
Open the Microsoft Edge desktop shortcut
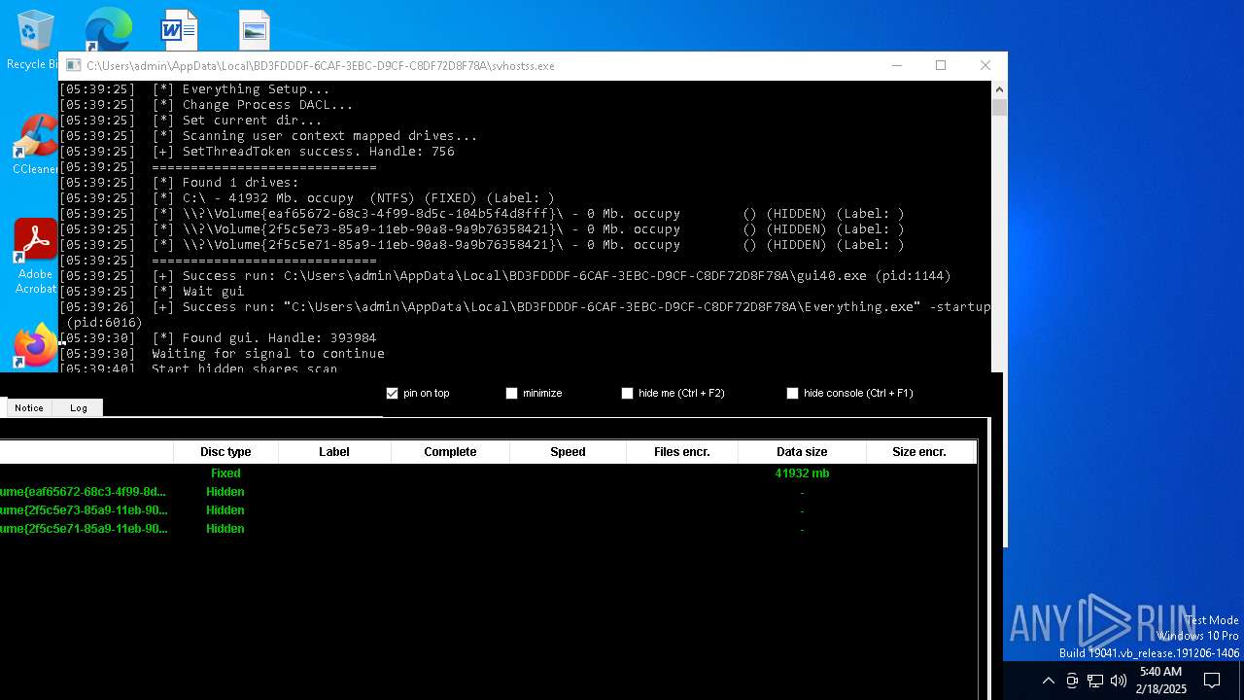tap(108, 29)
